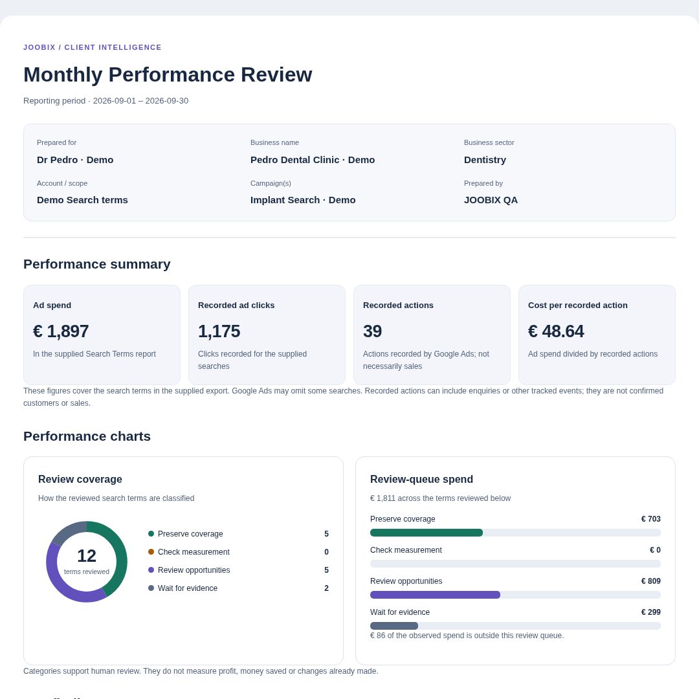
Task: Click the Wait for evidence amount € 299
Action: [651, 612]
